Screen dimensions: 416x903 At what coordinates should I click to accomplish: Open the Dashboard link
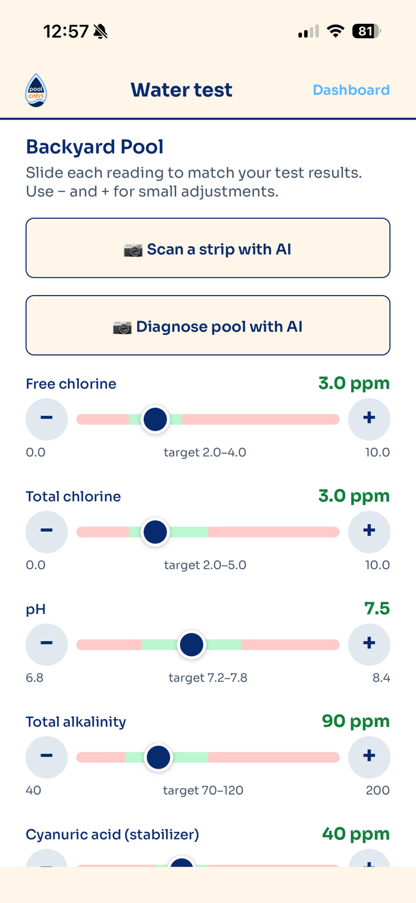tap(351, 90)
